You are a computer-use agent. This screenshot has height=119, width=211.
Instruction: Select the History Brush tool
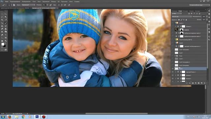click(6, 26)
